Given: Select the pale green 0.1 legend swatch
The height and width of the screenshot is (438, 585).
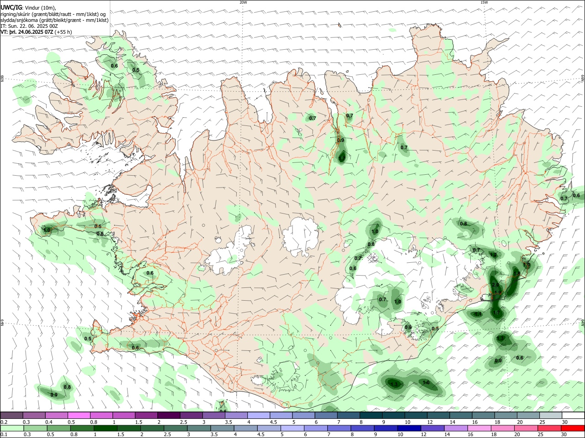Looking at the screenshot, I should pos(11,428).
